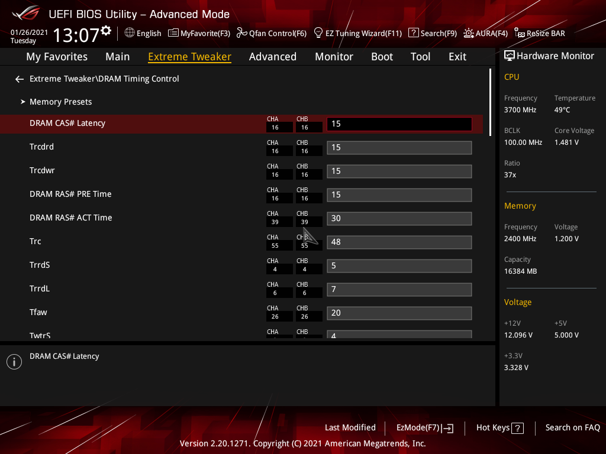Switch to EzMode(F7)

[425, 428]
